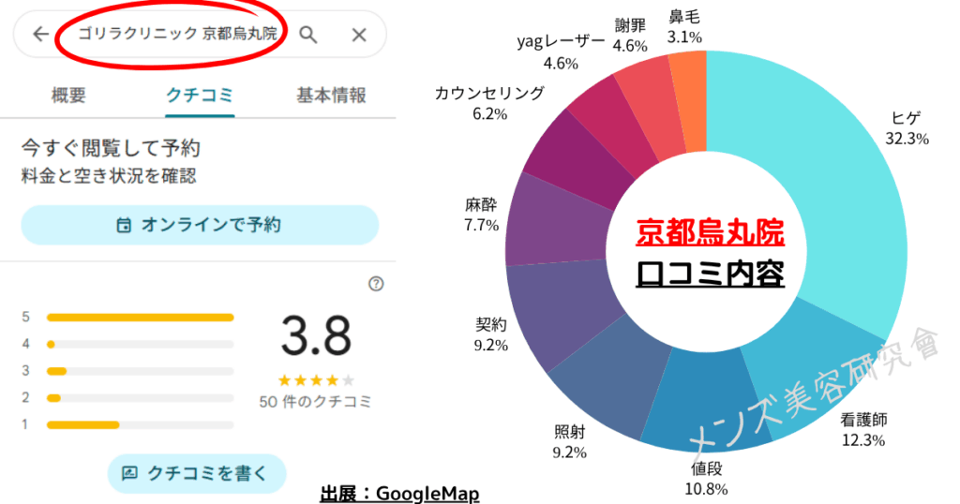Image resolution: width=960 pixels, height=504 pixels.
Task: Switch to the 概要 tab
Action: click(68, 96)
